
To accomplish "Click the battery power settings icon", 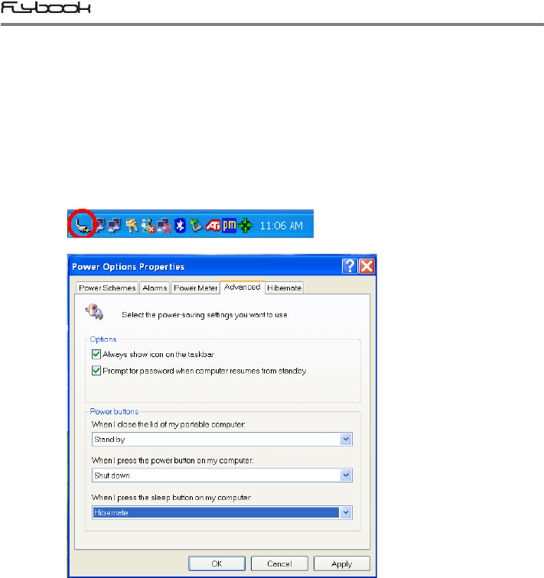I will tap(94, 312).
